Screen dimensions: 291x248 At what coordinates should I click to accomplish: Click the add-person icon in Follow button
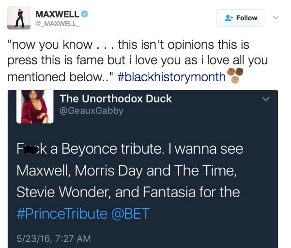[x=229, y=18]
